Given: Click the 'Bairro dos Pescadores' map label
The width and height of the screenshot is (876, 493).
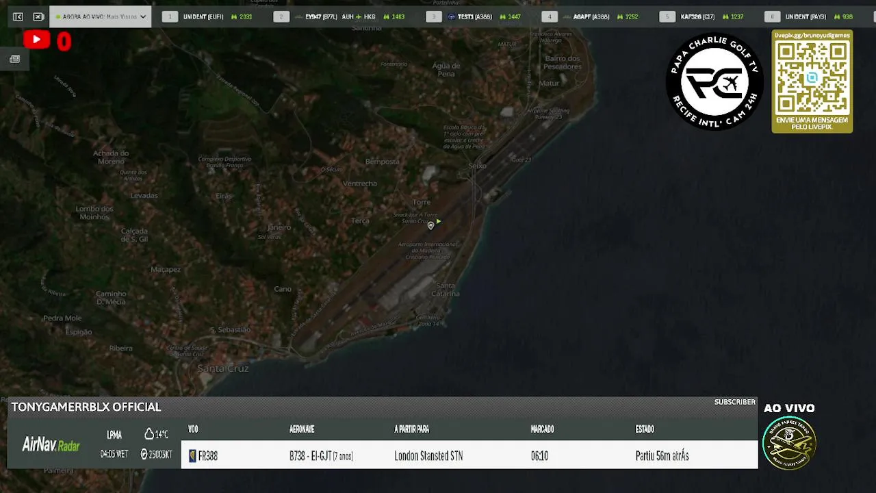Looking at the screenshot, I should 563,62.
